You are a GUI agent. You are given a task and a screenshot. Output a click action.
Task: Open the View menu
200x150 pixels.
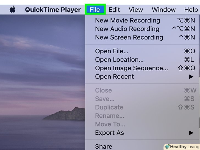point(136,10)
